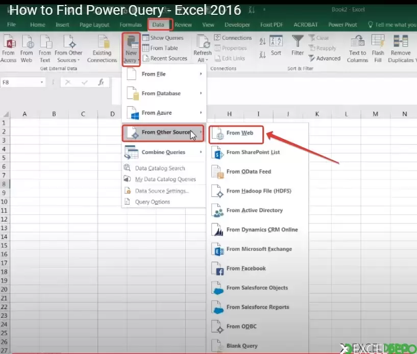Select From Microsoft Exchange
The image size is (417, 354).
(257, 249)
